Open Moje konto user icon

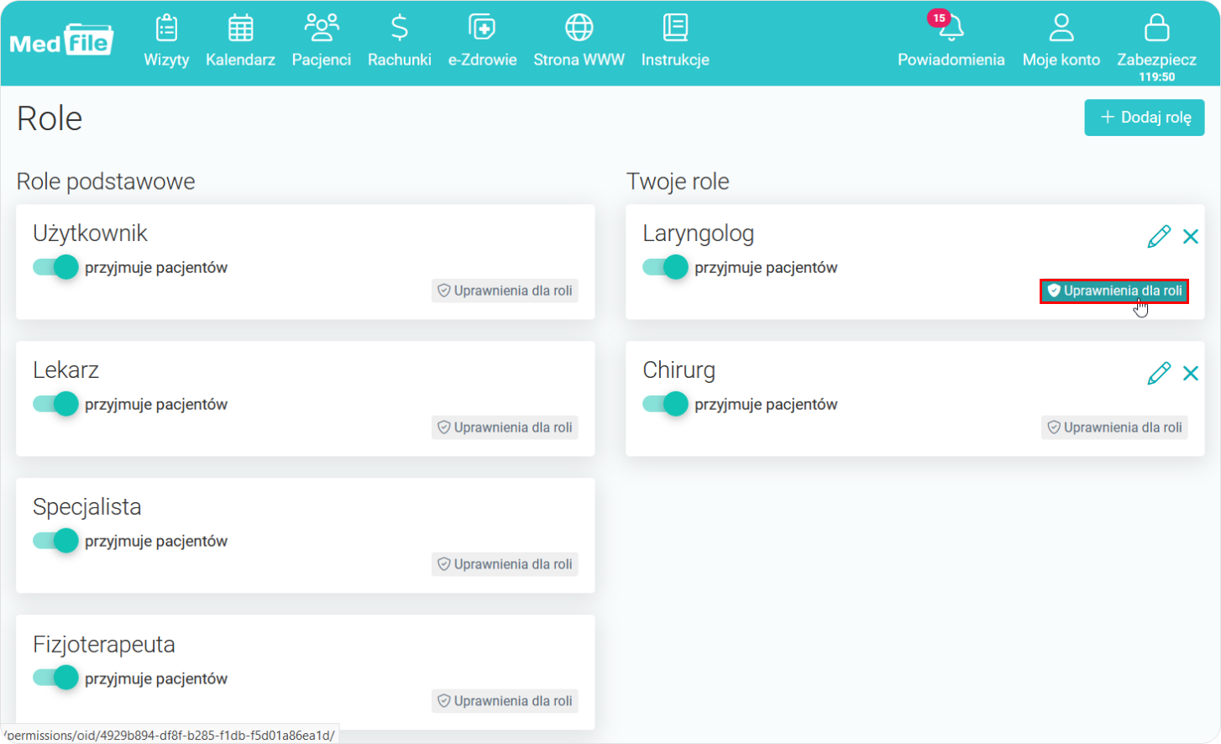click(x=1061, y=29)
